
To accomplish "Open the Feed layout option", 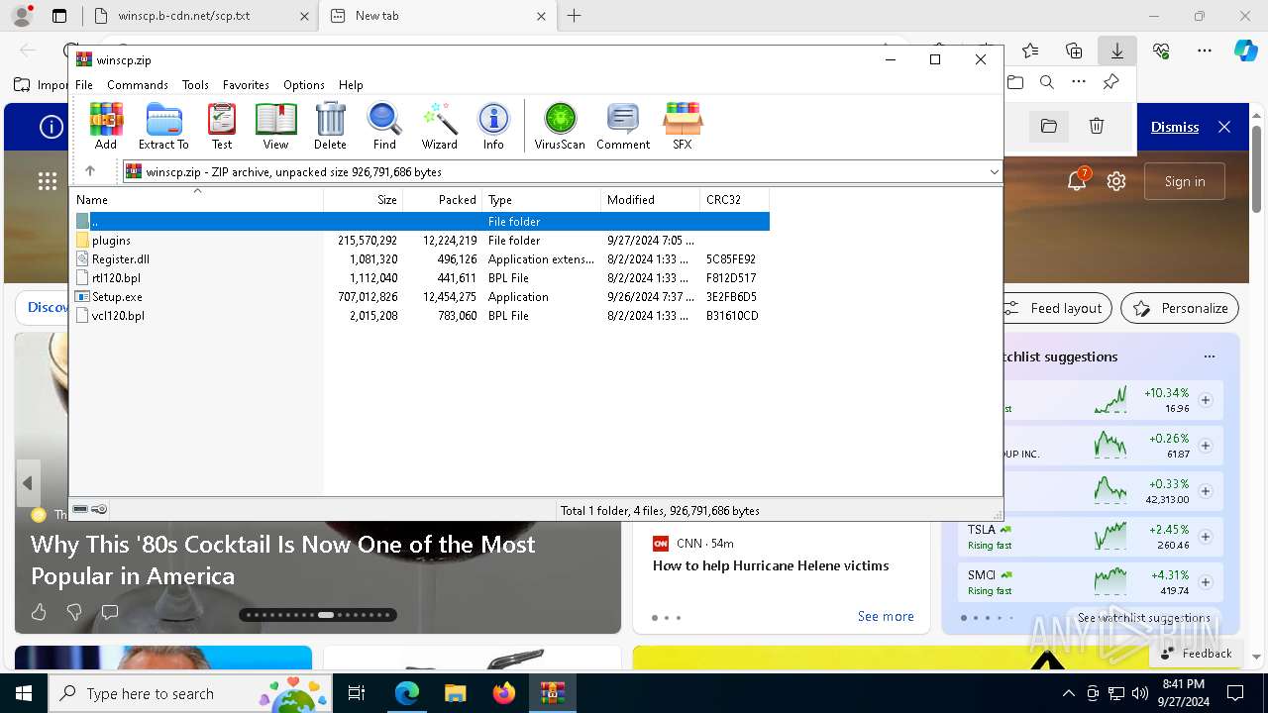I will [1057, 308].
